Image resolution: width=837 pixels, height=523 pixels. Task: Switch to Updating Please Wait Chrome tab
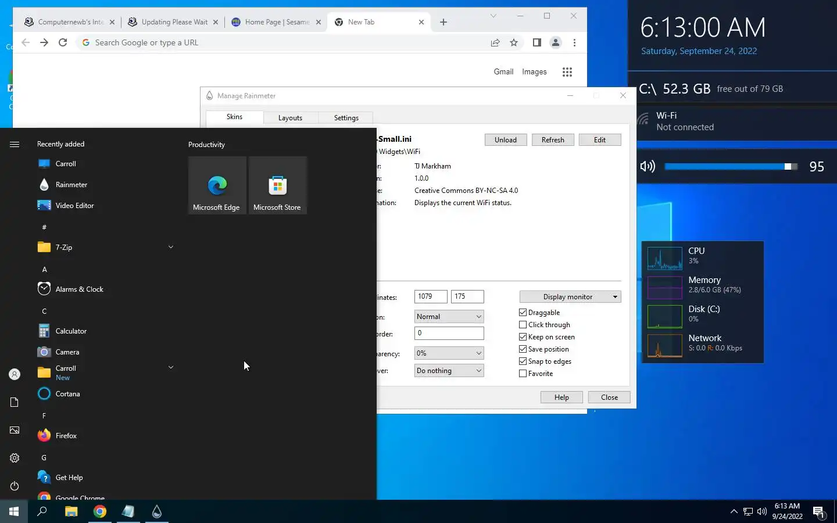tap(174, 22)
